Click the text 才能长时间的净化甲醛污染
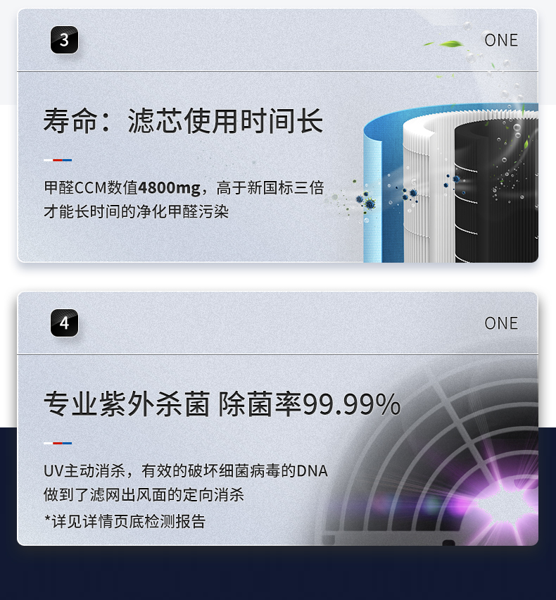 pos(136,211)
